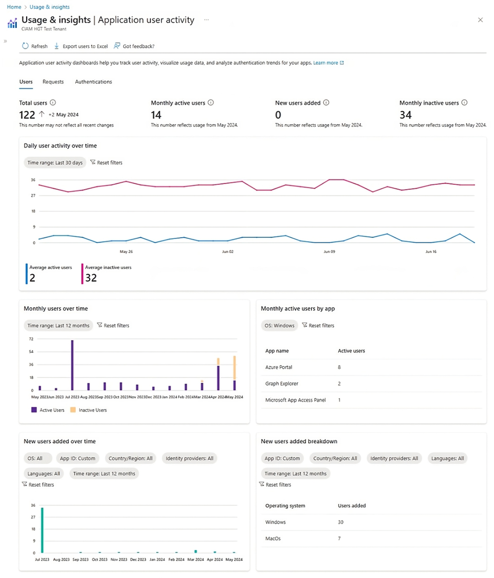Switch to the Authentications tab
494x578 pixels.
tap(94, 82)
